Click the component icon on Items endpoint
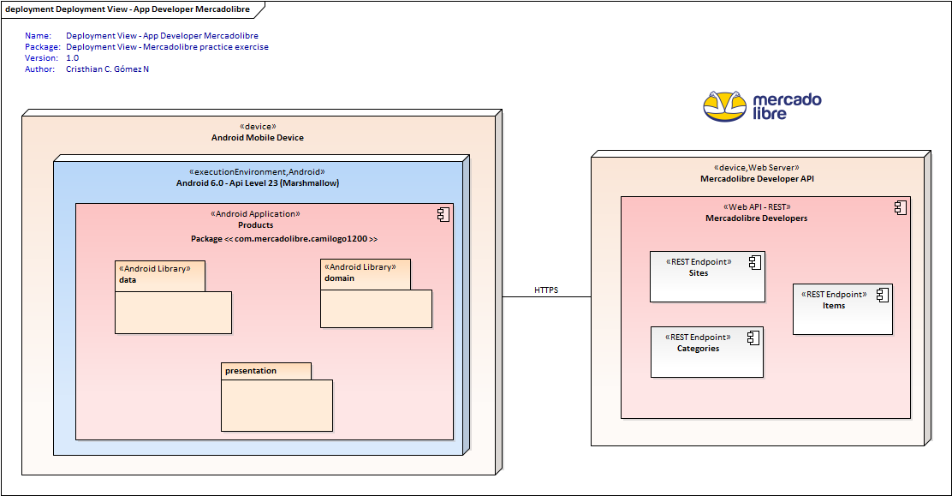Image resolution: width=952 pixels, height=496 pixels. (883, 295)
